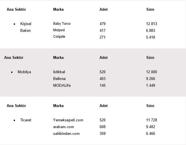186x145 pixels.
Task: Click the Molped brand entry
Action: [x=59, y=30]
